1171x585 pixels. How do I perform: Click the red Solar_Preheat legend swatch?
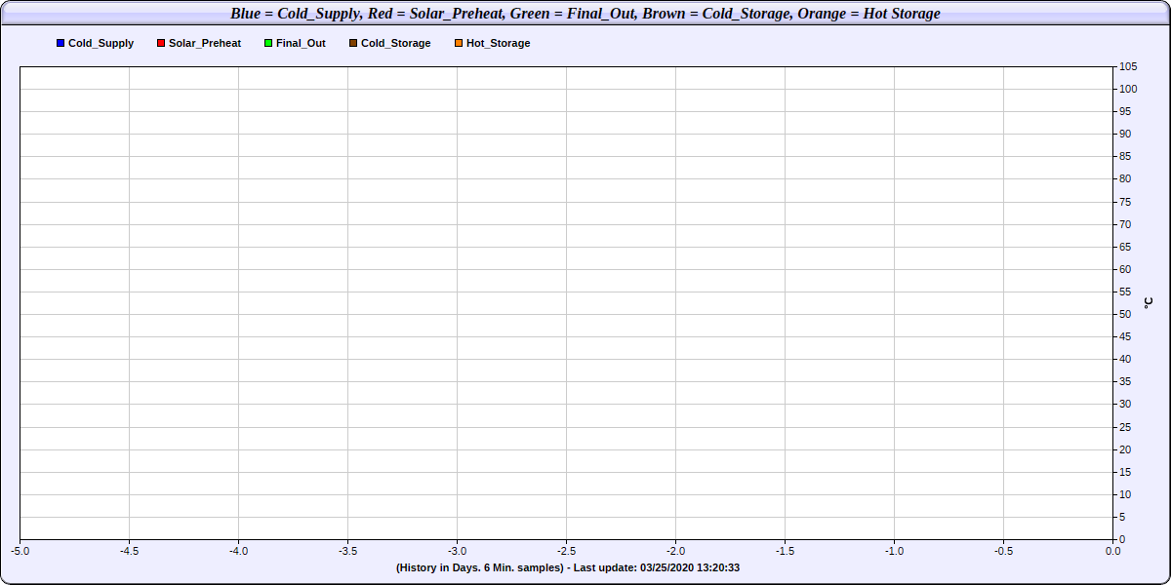pyautogui.click(x=161, y=44)
